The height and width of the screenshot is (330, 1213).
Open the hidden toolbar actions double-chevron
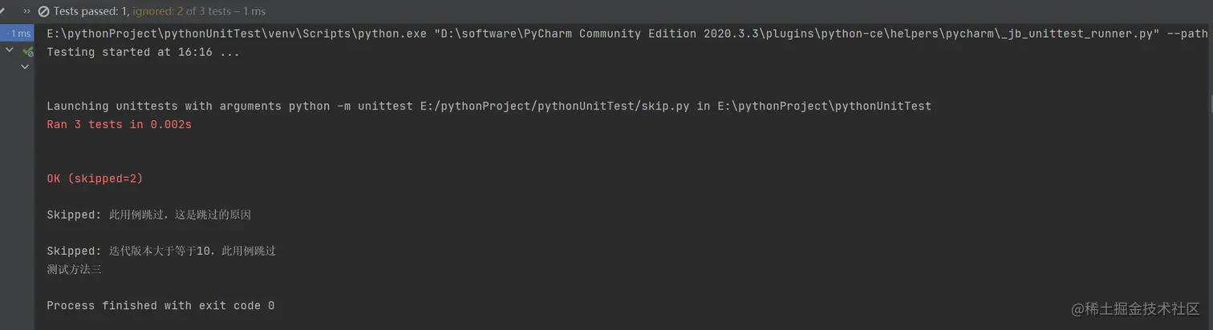27,11
